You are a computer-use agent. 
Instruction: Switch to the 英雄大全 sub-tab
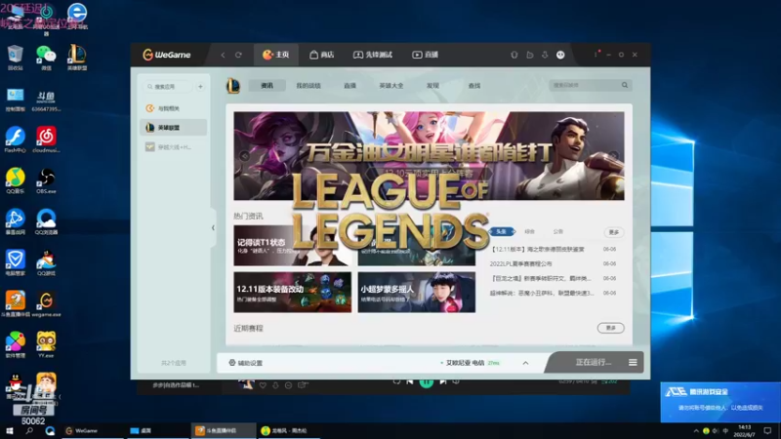391,86
